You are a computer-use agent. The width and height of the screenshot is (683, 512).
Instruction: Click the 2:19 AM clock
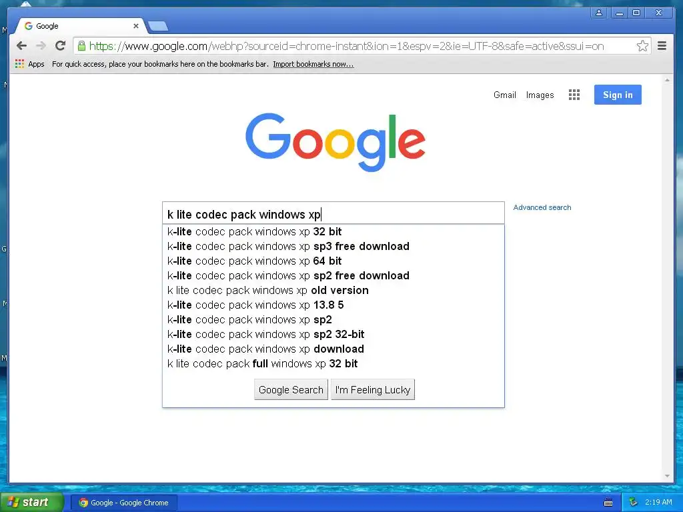(x=658, y=502)
